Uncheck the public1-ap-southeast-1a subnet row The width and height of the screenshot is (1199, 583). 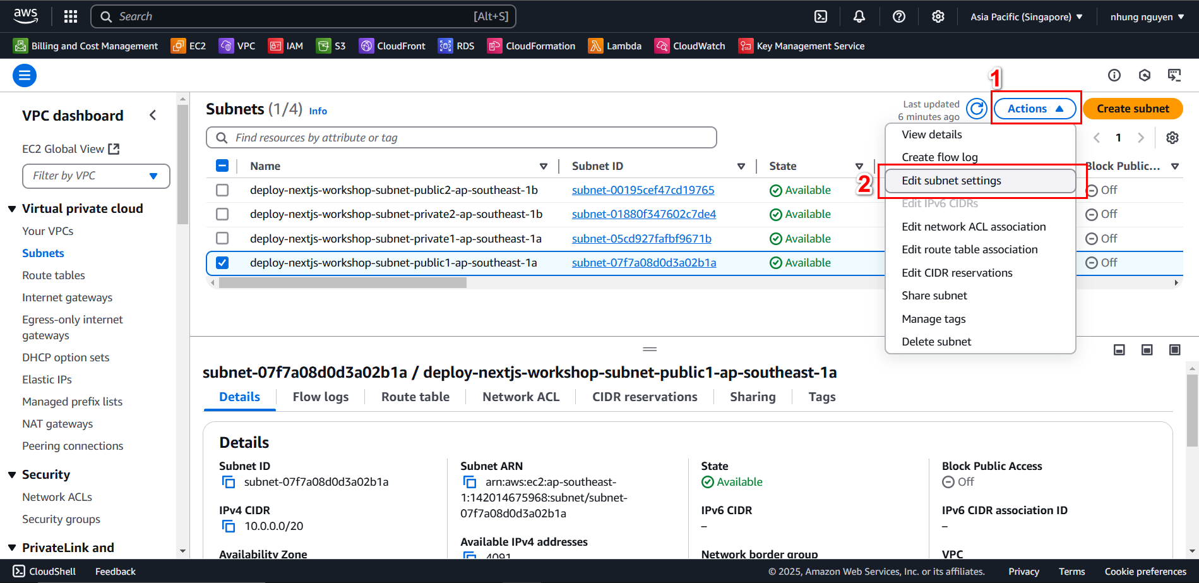click(x=222, y=263)
